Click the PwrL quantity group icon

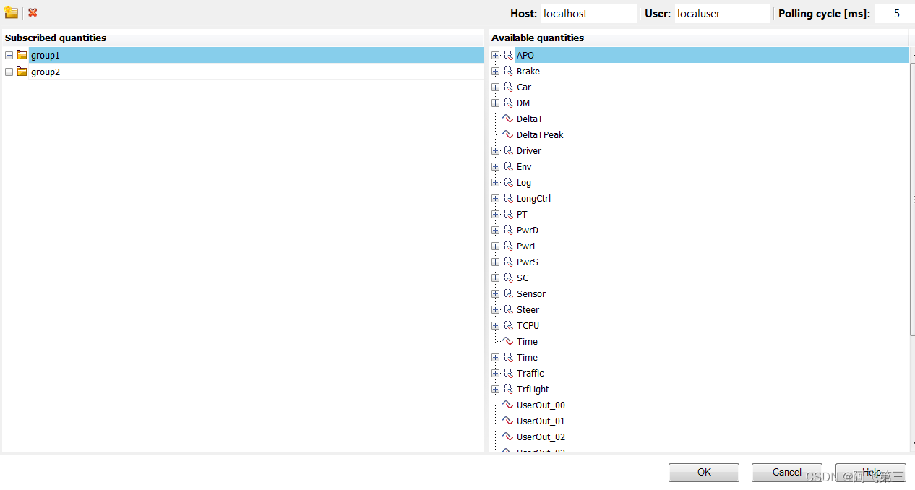click(508, 246)
